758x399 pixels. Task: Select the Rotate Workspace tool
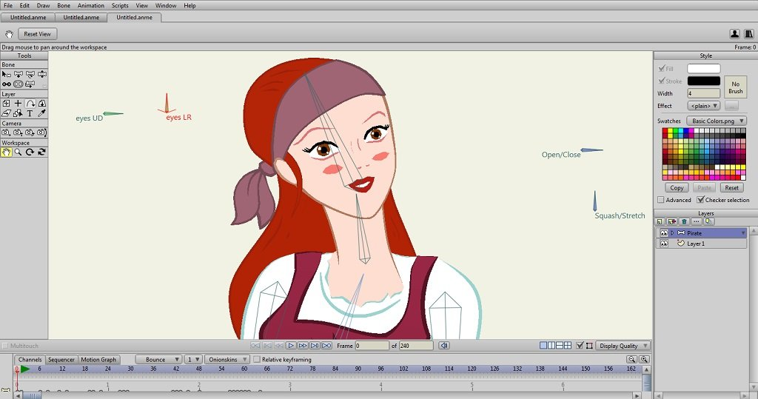[x=30, y=152]
